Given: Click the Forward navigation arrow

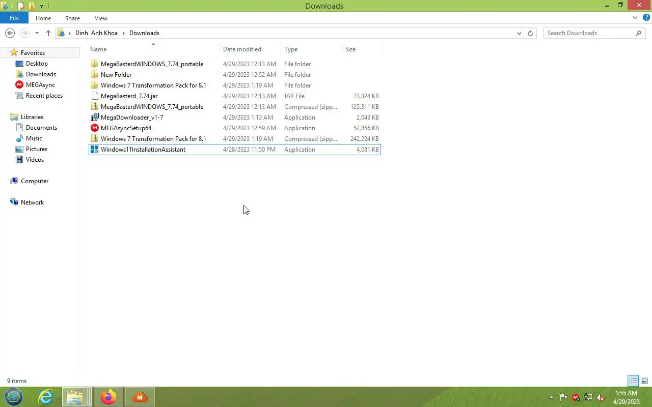Looking at the screenshot, I should [24, 33].
